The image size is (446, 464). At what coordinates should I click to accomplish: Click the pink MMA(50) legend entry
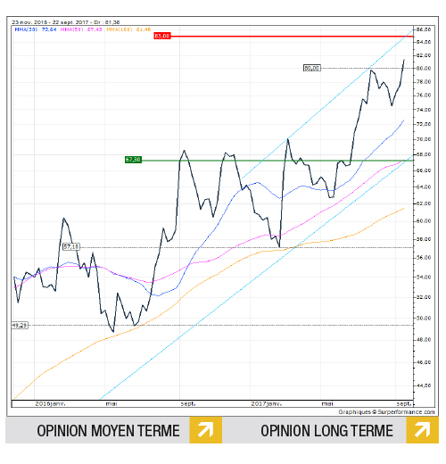coord(81,29)
